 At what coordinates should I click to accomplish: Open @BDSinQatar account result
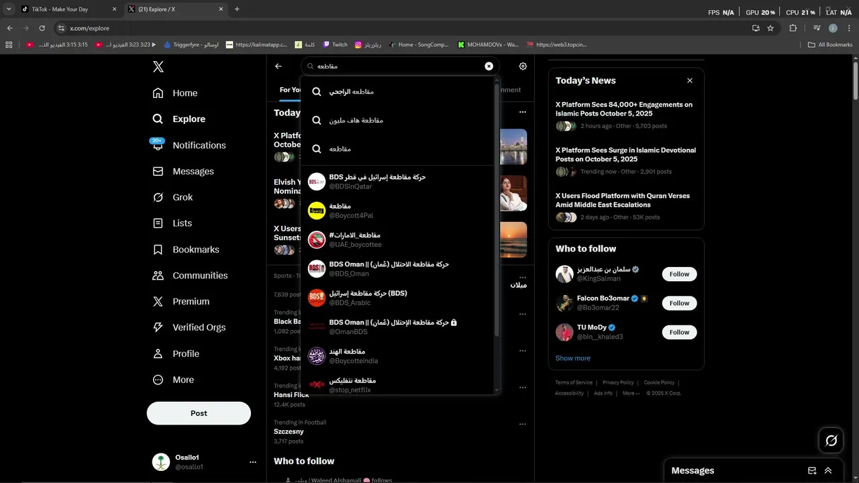pyautogui.click(x=397, y=182)
